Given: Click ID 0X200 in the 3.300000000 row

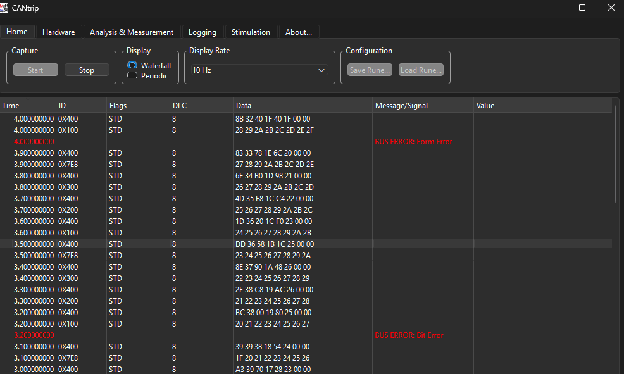Looking at the screenshot, I should 68,301.
